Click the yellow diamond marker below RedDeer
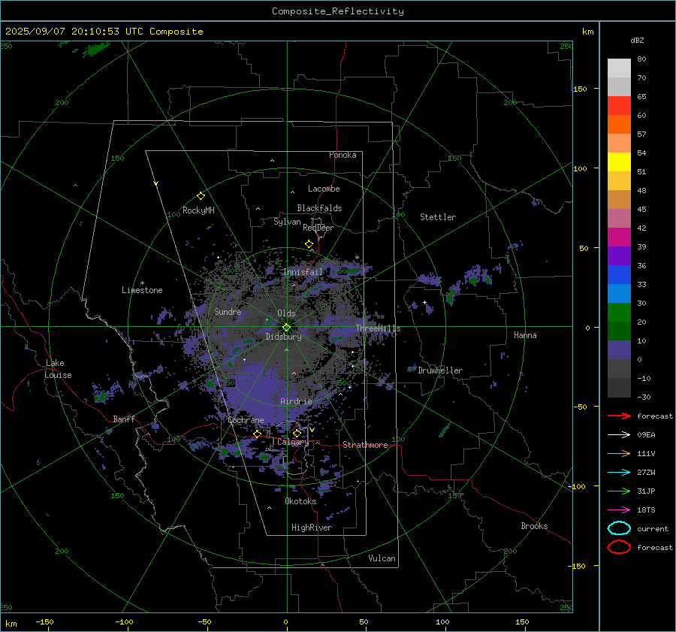676x632 pixels. pos(309,244)
